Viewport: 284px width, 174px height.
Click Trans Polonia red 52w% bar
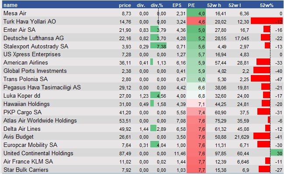tap(260, 78)
